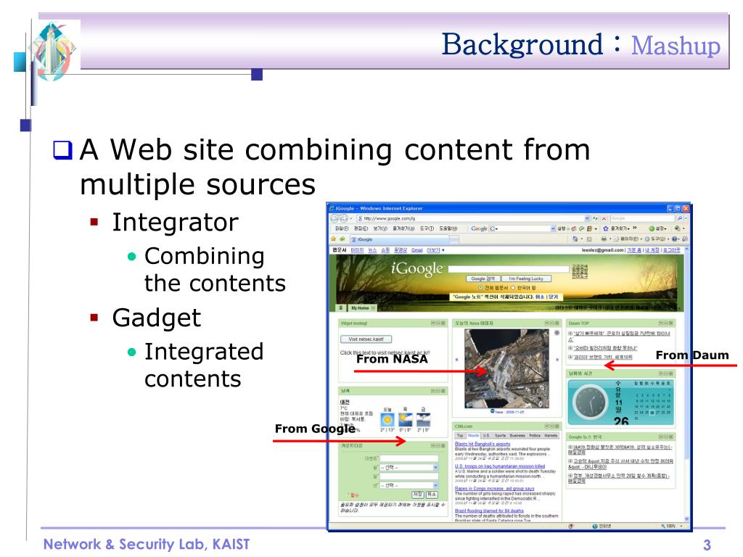Click the iGoogle main search input field
743x557 pixels.
(x=508, y=269)
